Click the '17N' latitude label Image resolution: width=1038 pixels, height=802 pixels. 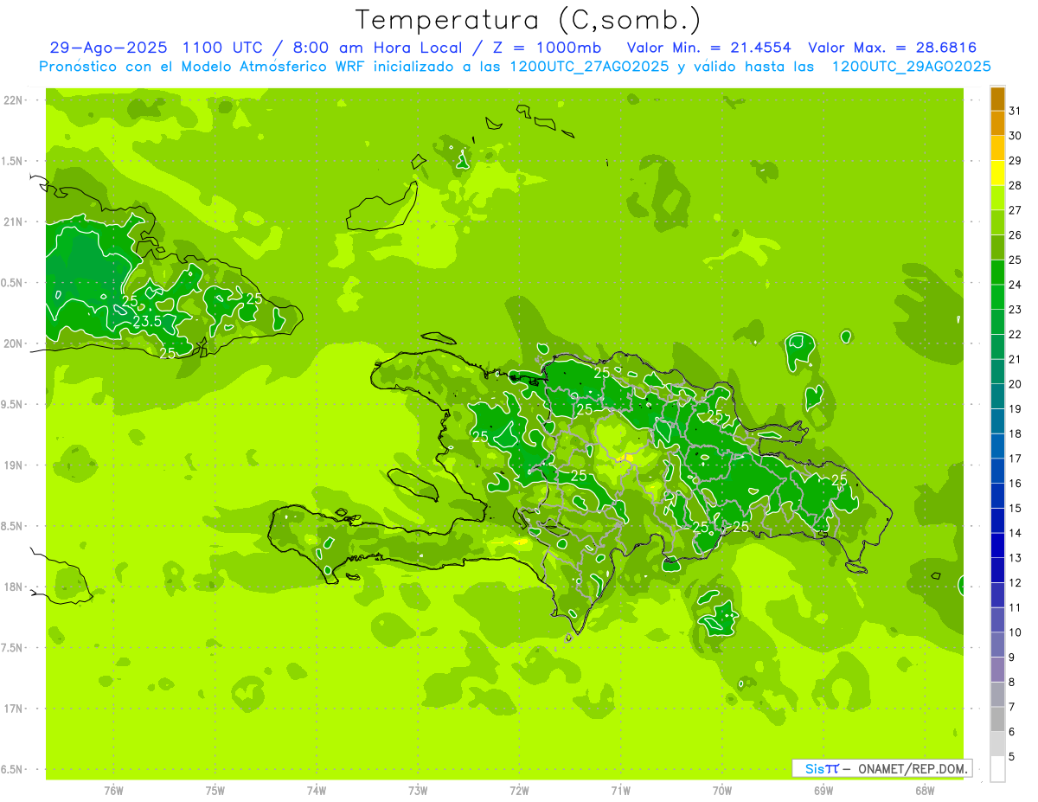click(x=13, y=709)
